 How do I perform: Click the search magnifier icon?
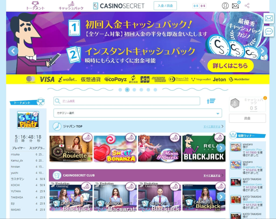(x=57, y=101)
